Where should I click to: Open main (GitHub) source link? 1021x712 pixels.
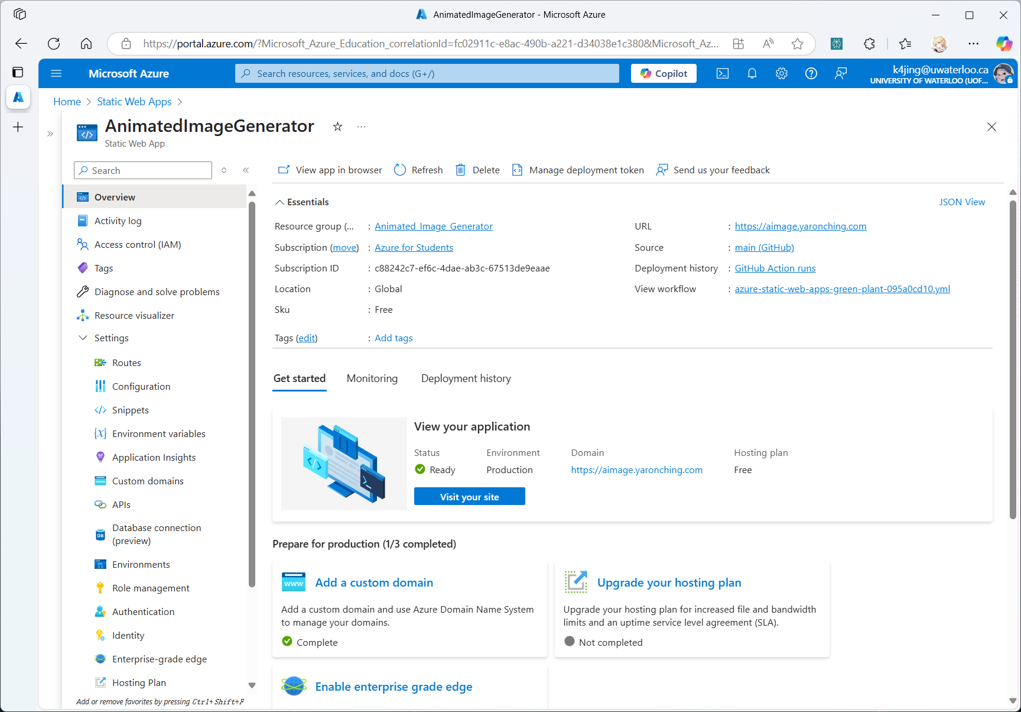coord(765,248)
